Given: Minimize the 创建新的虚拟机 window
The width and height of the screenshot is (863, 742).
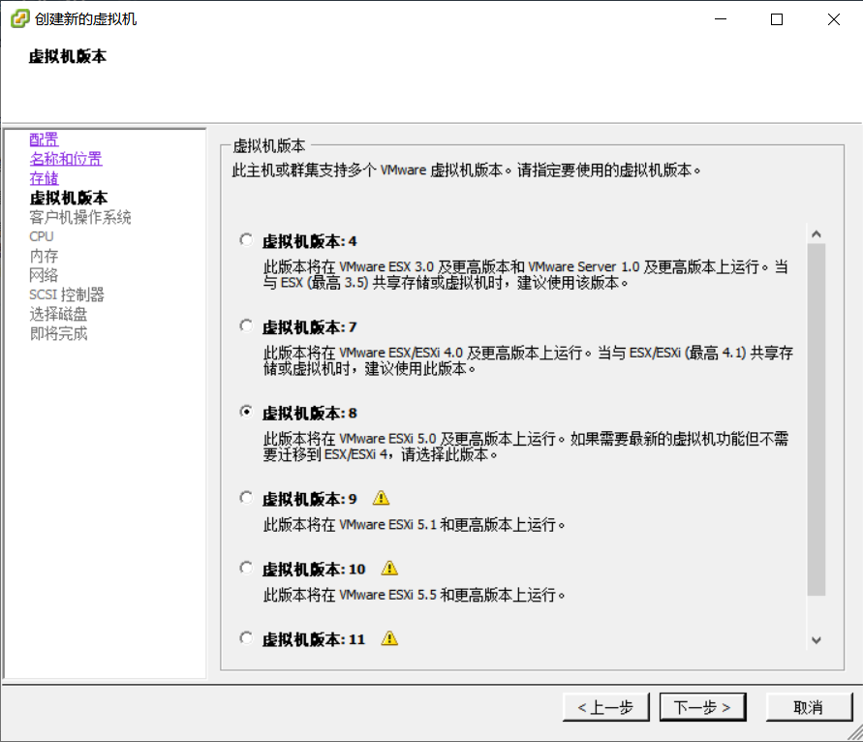Looking at the screenshot, I should click(721, 19).
